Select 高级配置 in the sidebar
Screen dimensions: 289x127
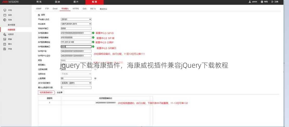(x=11, y=30)
